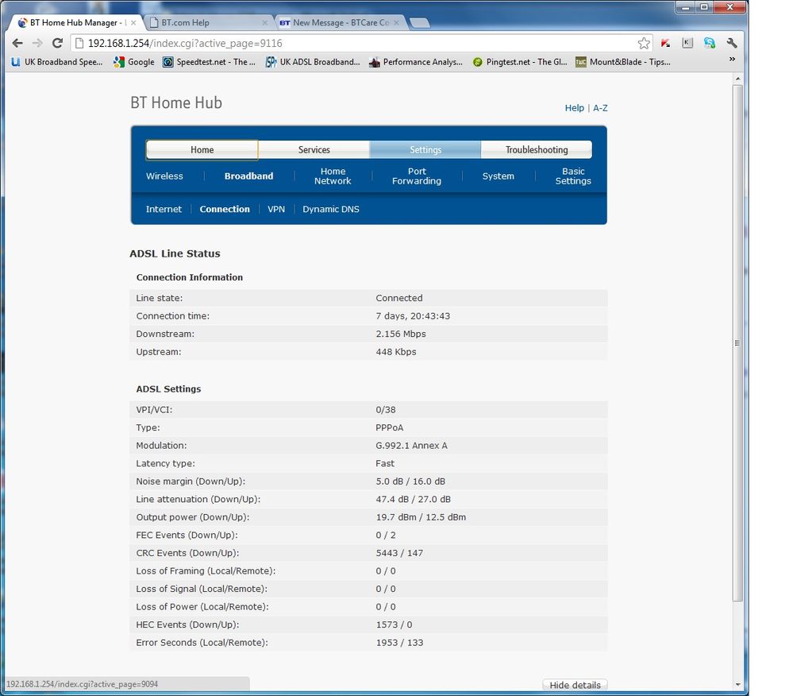Image resolution: width=793 pixels, height=696 pixels.
Task: Go to the Connection sub-page
Action: coord(225,209)
